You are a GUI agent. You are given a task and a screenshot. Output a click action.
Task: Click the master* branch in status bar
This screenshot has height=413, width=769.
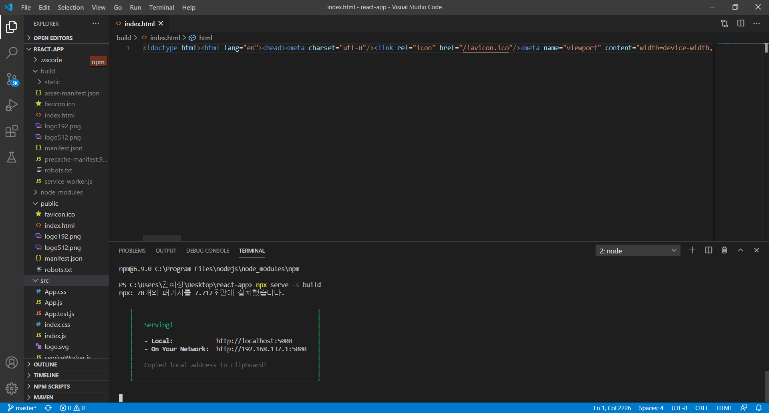point(22,408)
